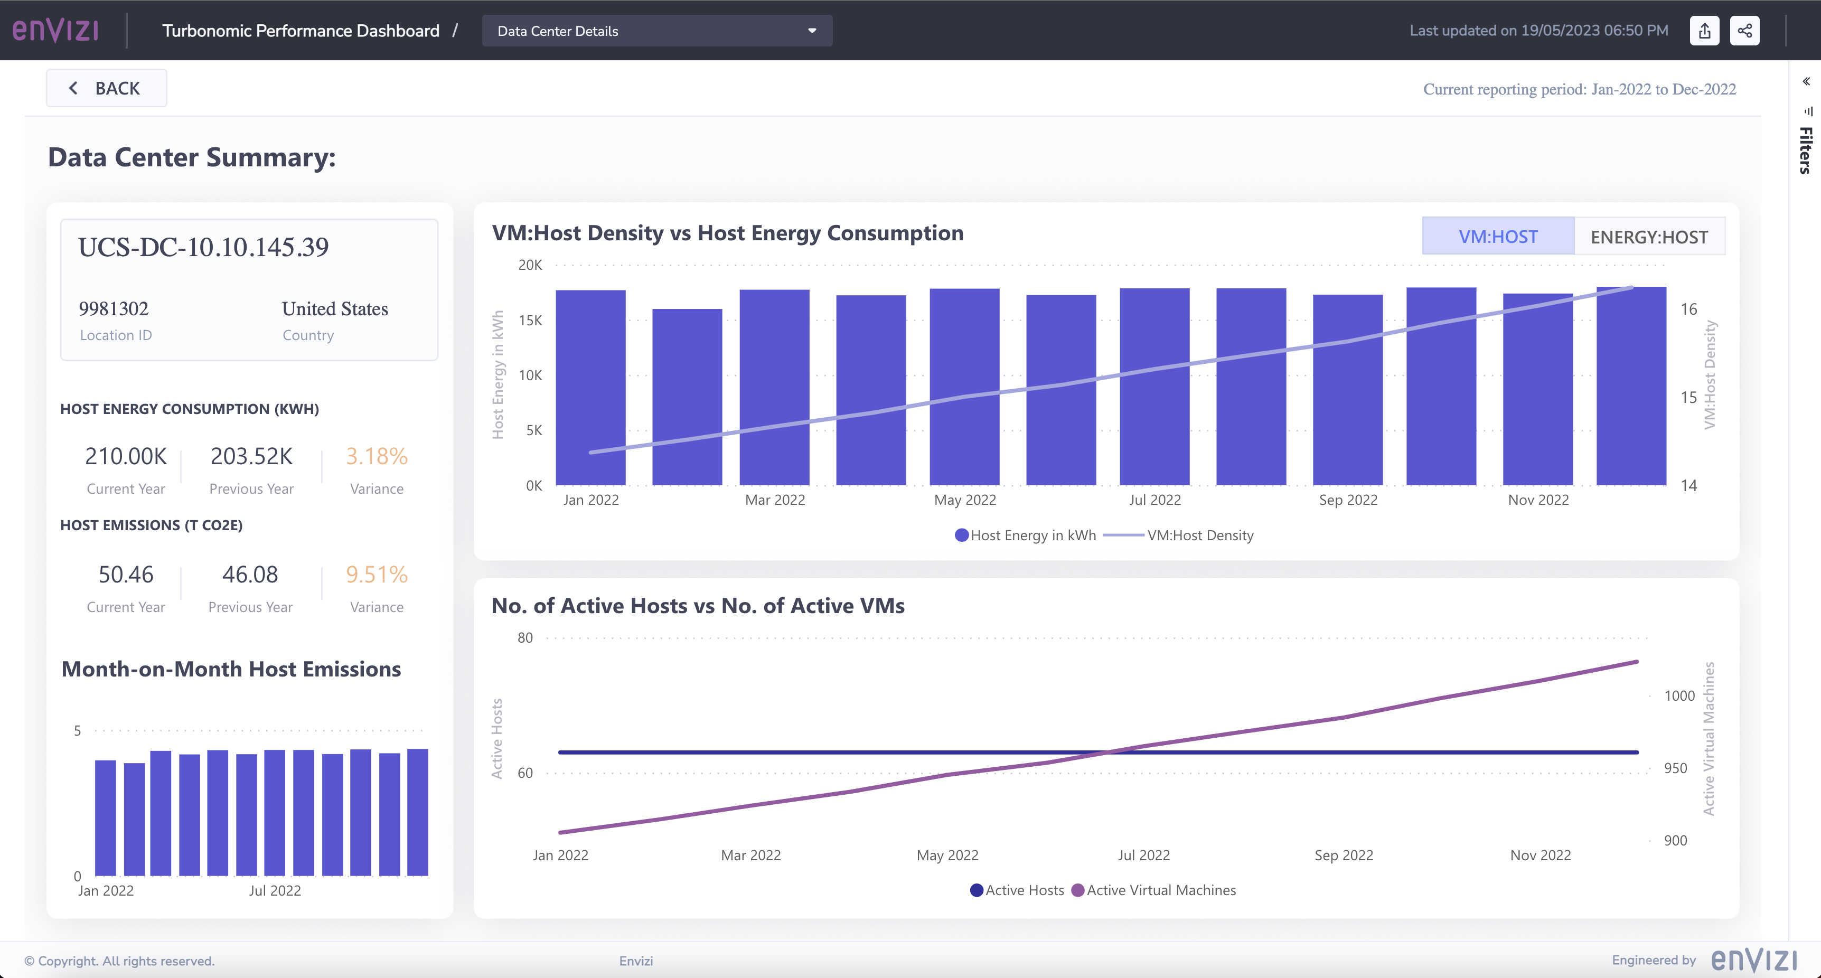
Task: Click the Envizi logo in footer
Action: point(1753,960)
